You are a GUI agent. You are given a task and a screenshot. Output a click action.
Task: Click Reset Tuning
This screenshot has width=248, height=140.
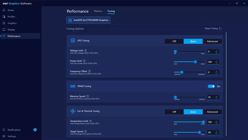click(213, 29)
